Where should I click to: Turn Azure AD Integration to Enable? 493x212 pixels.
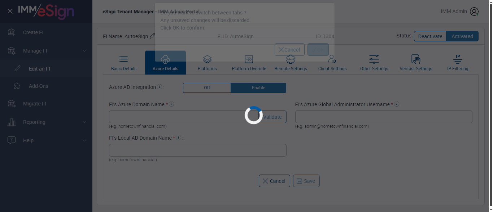tap(258, 88)
